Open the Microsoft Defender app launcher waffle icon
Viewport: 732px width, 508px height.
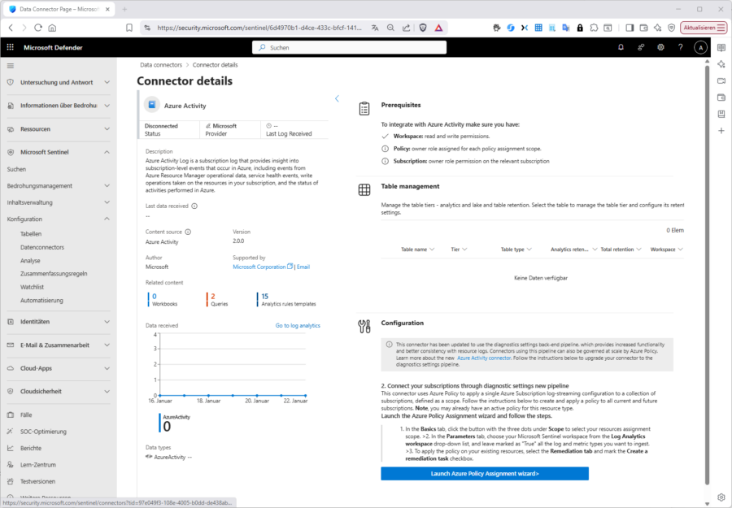click(10, 46)
